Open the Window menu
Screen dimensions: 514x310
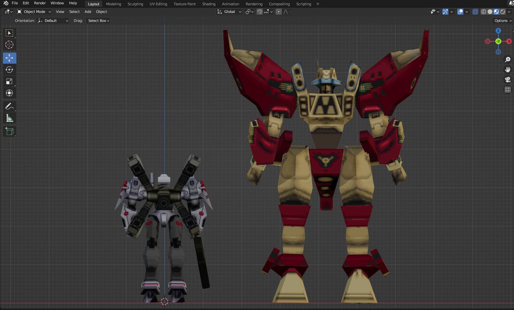pos(57,3)
